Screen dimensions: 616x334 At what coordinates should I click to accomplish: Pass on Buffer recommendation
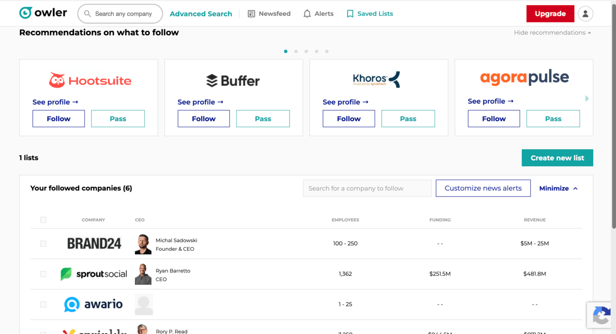point(263,119)
